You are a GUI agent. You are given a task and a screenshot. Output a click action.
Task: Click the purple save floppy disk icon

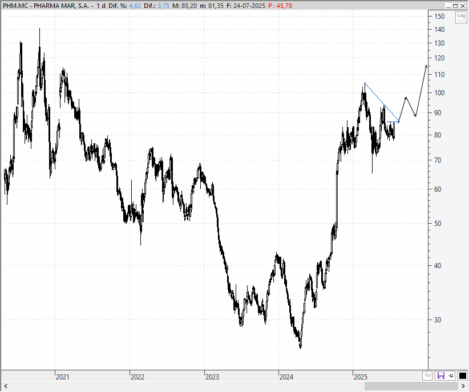click(x=440, y=375)
